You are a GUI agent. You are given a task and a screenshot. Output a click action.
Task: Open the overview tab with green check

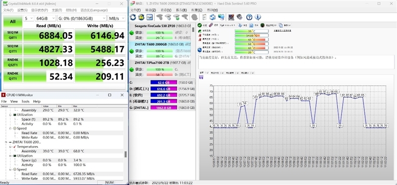click(202, 25)
